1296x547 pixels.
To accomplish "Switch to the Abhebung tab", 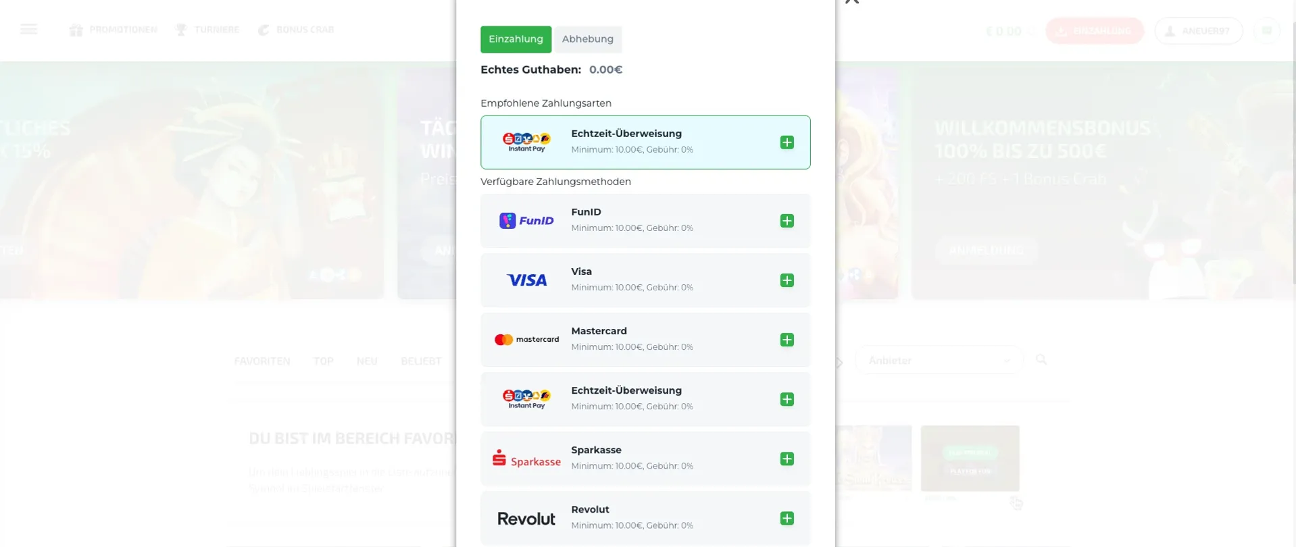I will coord(588,39).
